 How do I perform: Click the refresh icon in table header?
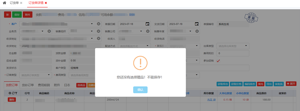[13, 93]
